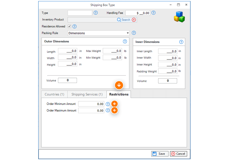Click the Order Maximum Amount field
This screenshot has height=161, width=234.
91,110
